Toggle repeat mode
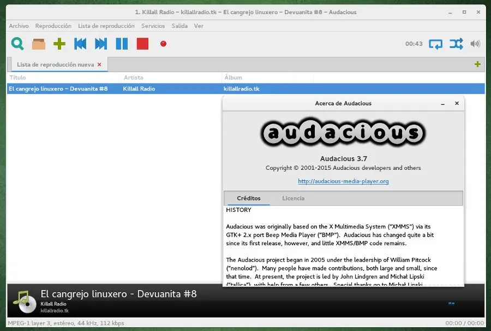 435,44
